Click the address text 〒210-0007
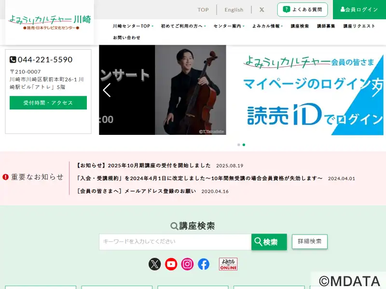This screenshot has width=386, height=289. (x=25, y=72)
